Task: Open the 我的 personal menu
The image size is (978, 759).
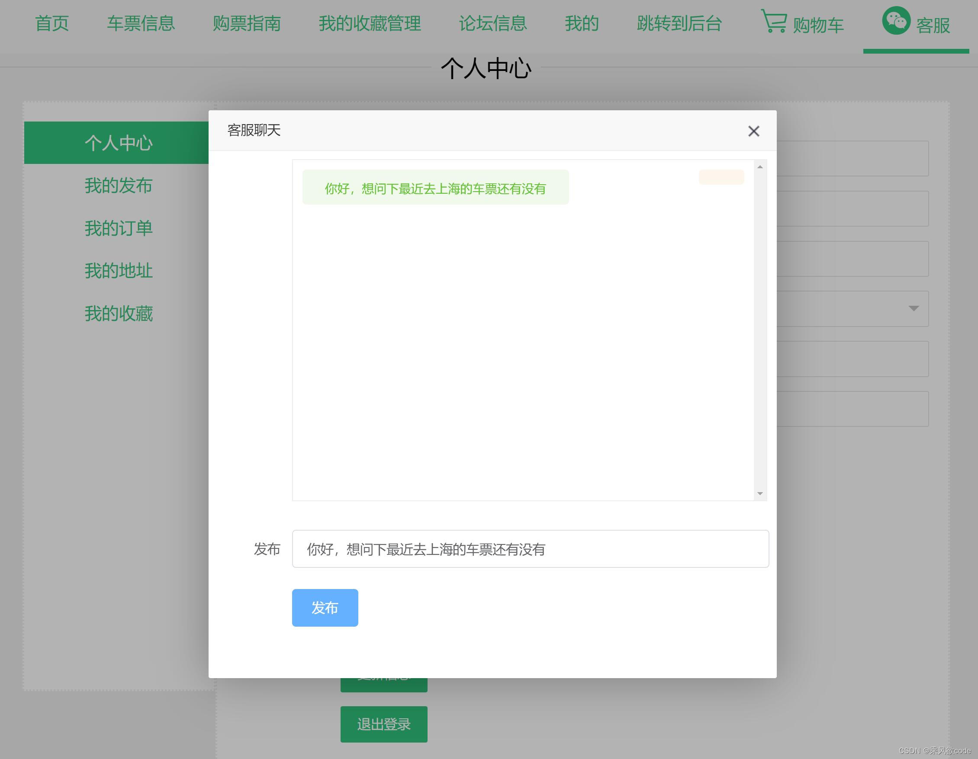Action: (582, 25)
